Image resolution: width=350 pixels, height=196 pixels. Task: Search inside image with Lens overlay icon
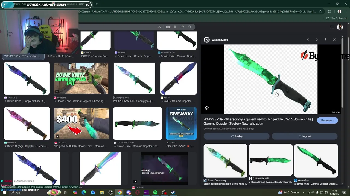pyautogui.click(x=207, y=108)
